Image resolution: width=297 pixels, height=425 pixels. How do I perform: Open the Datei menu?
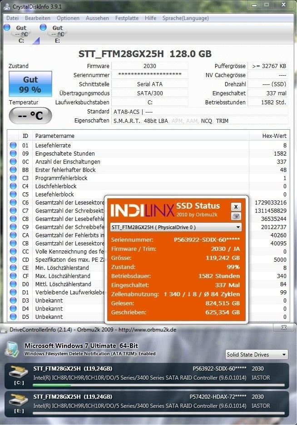point(12,18)
